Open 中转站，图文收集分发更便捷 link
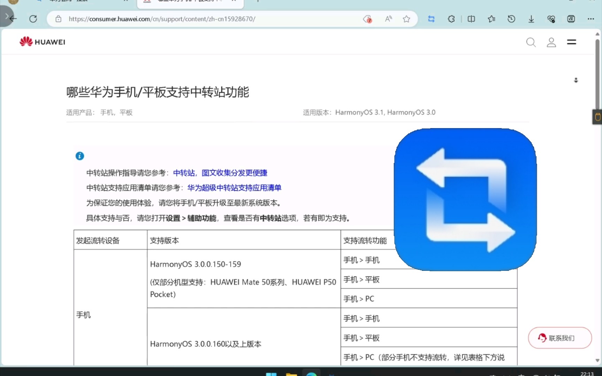The width and height of the screenshot is (602, 376). coord(220,173)
